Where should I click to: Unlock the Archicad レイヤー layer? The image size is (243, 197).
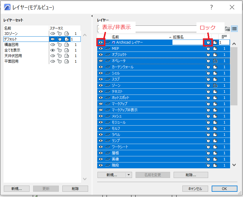(208, 42)
